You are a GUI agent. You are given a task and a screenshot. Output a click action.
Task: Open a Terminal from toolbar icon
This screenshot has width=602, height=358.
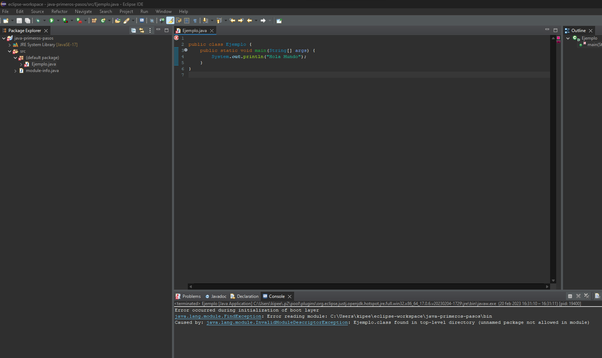[142, 21]
